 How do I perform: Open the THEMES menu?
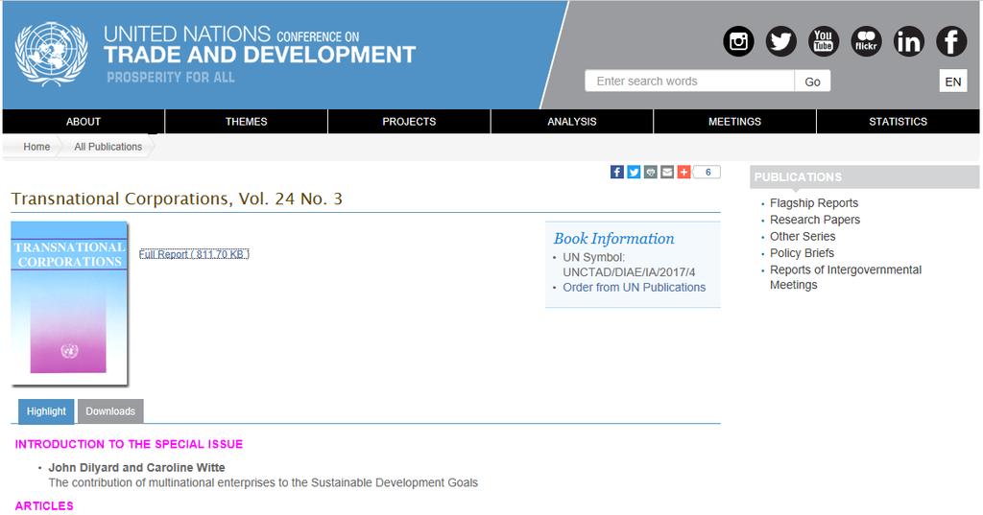tap(247, 122)
